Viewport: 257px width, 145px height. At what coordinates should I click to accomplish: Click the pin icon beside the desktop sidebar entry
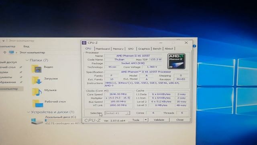(20, 67)
